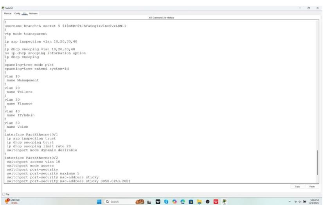Open the Skype taskbar icon
Image resolution: width=324 pixels, height=205 pixels.
click(166, 202)
